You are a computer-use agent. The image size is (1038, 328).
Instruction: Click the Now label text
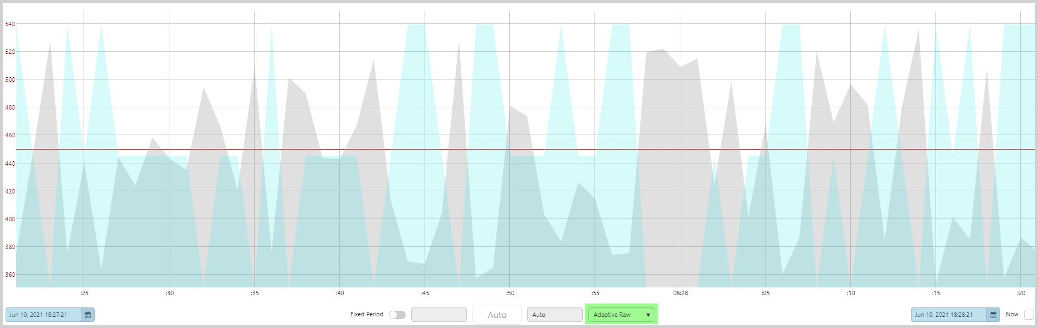1012,315
